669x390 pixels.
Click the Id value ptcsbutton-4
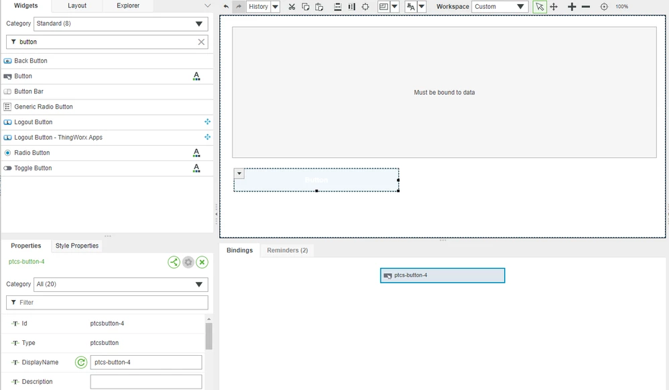point(107,324)
